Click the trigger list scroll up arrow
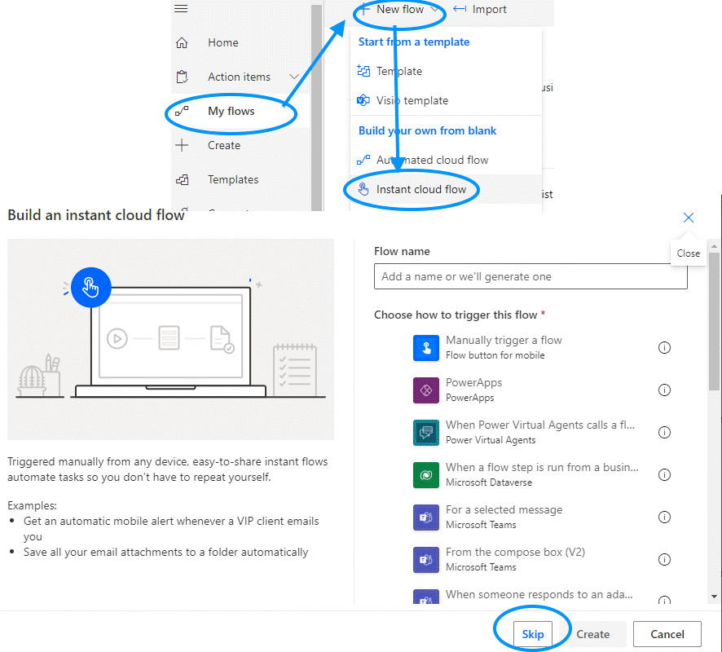The height and width of the screenshot is (652, 722). pos(714,246)
